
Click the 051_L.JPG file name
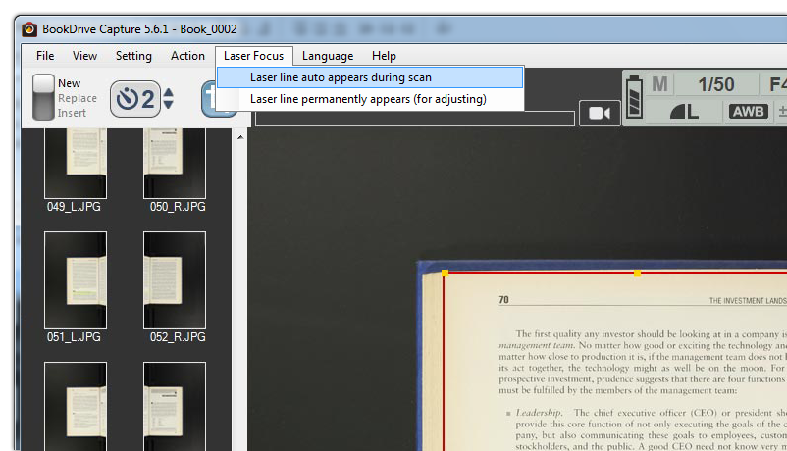(74, 337)
